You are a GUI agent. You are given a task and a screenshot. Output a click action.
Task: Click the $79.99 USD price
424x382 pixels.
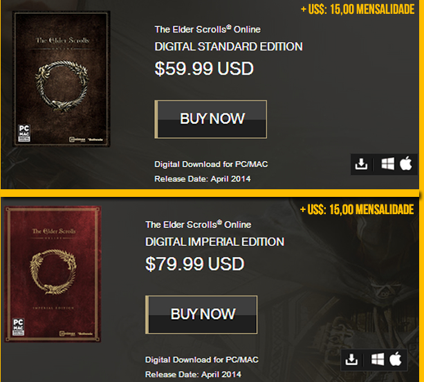click(194, 264)
